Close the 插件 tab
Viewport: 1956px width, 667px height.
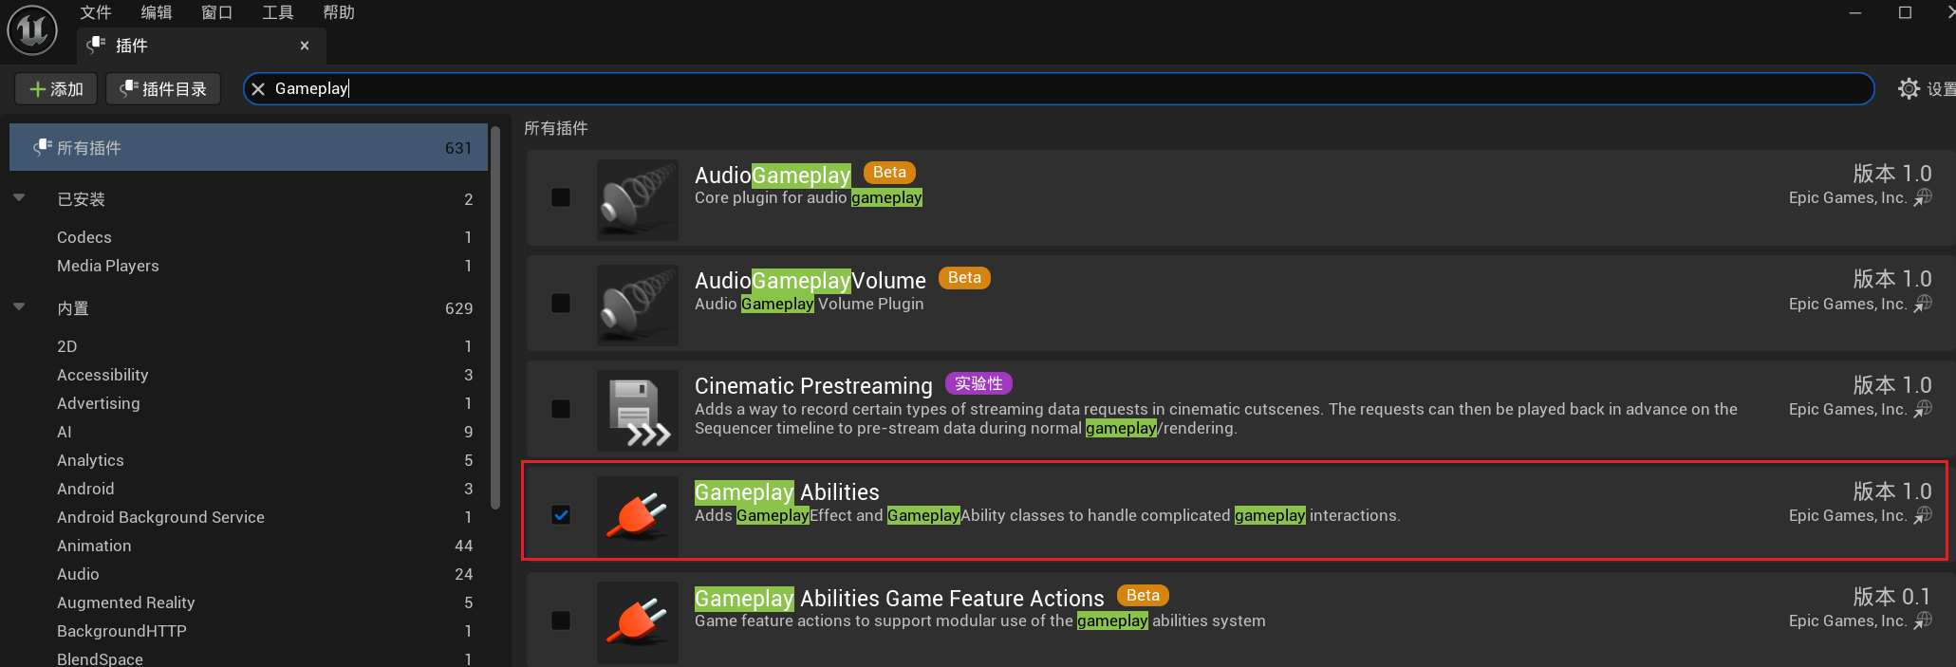pos(305,46)
